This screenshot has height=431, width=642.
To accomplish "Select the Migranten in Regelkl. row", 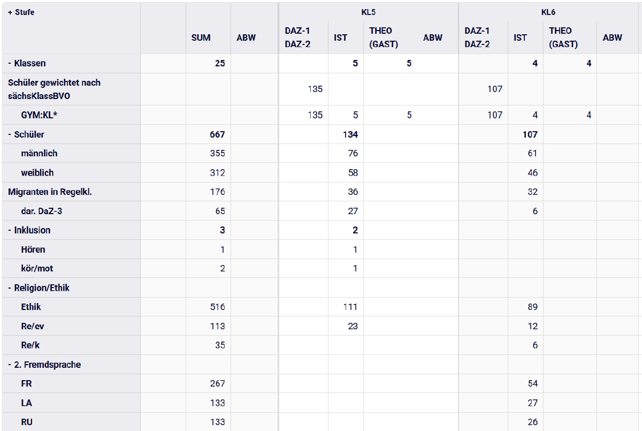I will click(50, 192).
